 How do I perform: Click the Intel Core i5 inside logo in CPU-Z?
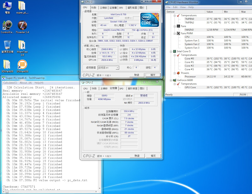coord(149,20)
